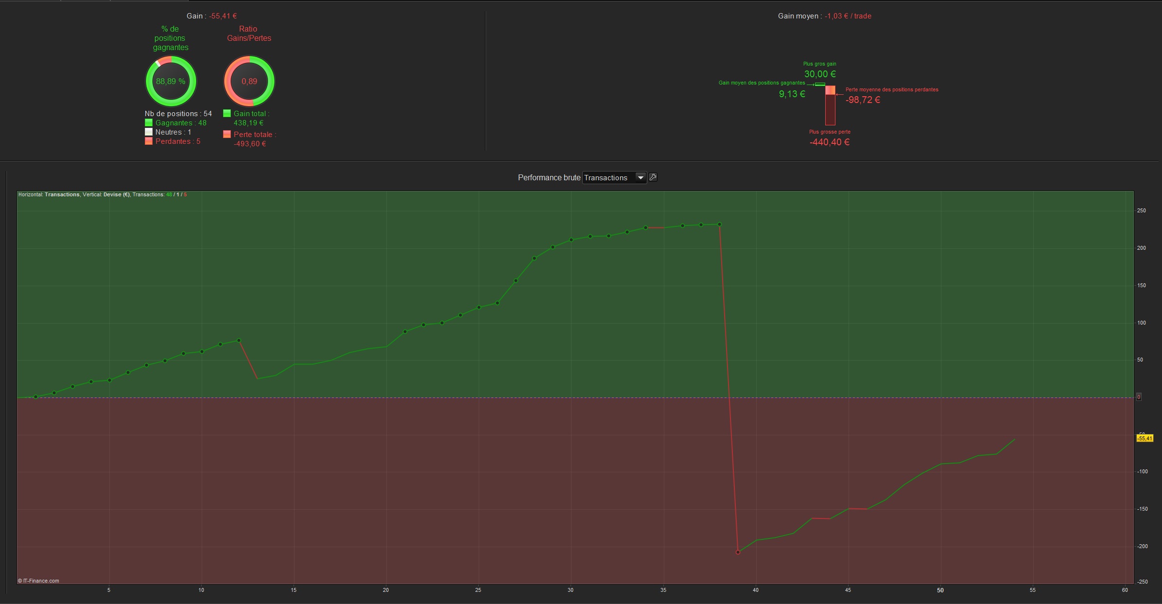Click the green Gain total swatch
1162x604 pixels.
[x=227, y=114]
